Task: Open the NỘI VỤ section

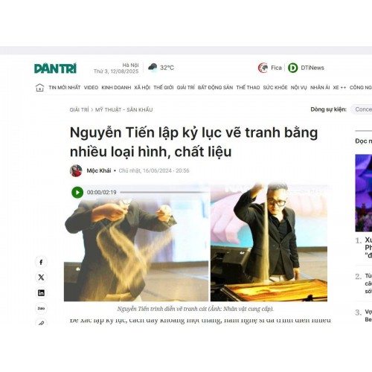Action: [299, 88]
